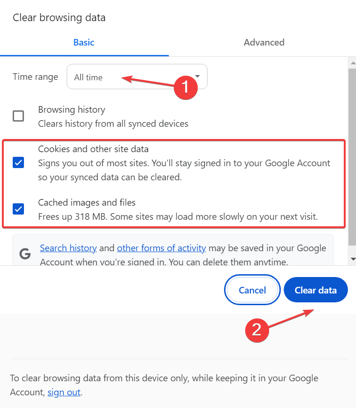Viewport: 356px width, 408px height.
Task: Click the 'Frees up 318 MB' description
Action: pyautogui.click(x=178, y=216)
